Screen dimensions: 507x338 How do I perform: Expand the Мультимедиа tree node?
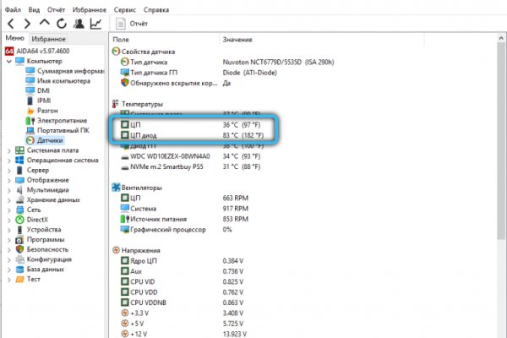click(x=9, y=189)
